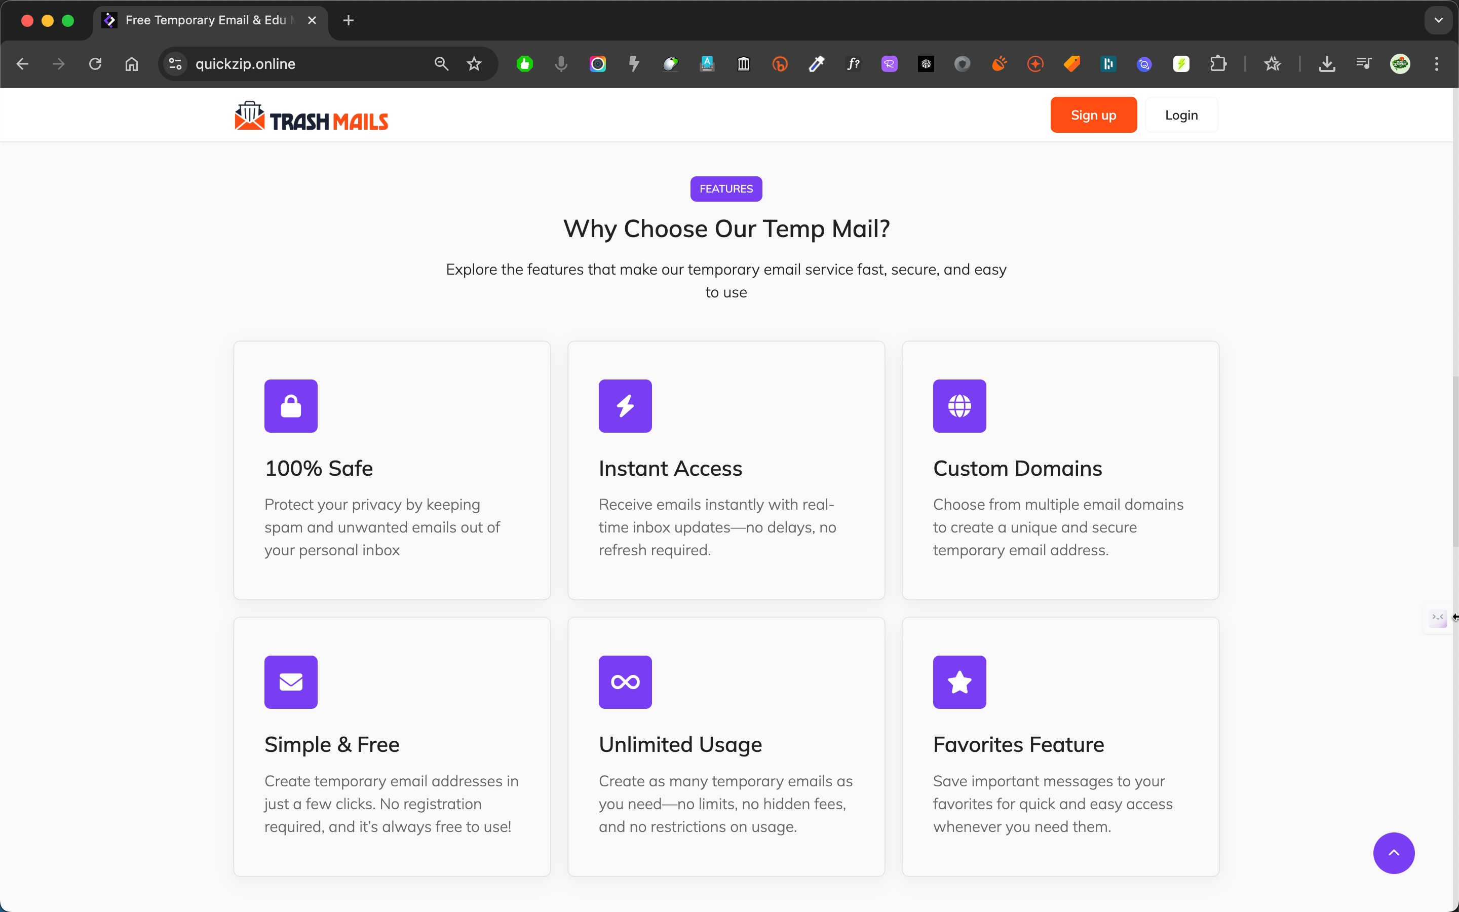The height and width of the screenshot is (912, 1459).
Task: Click the scroll-to-top circle button
Action: [1393, 853]
